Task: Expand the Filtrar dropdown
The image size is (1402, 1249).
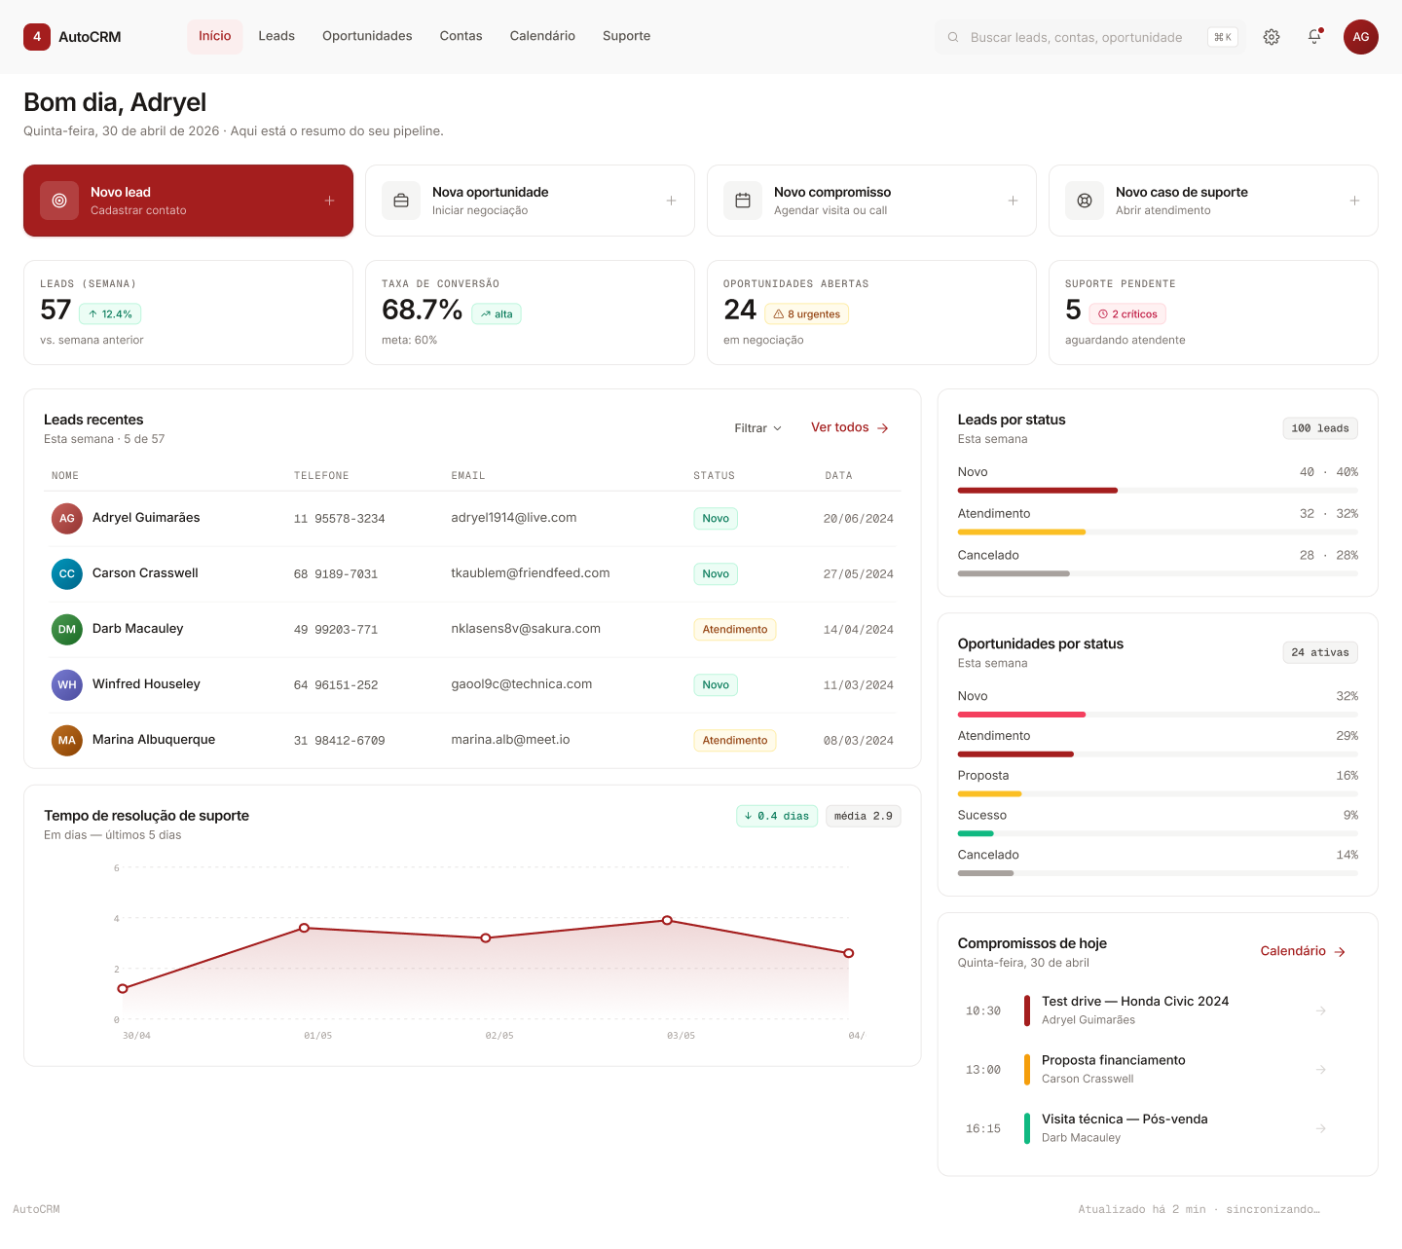Action: point(758,428)
